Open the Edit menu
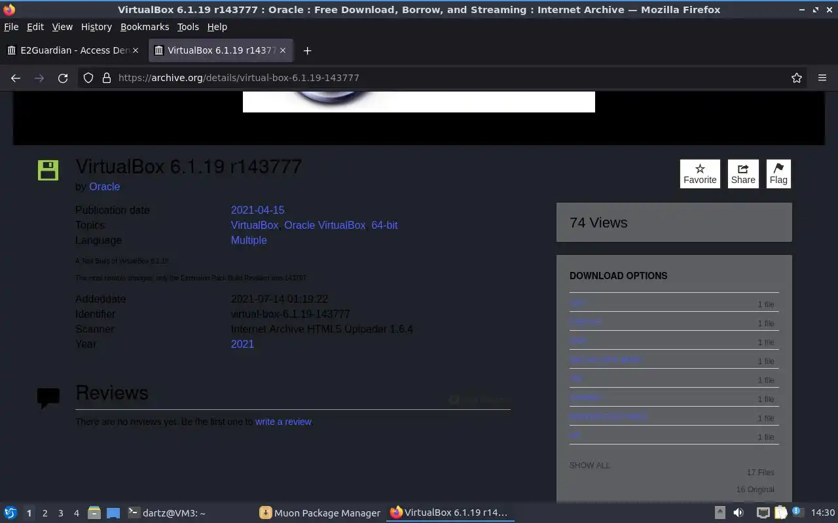Screen dimensions: 838x523 coord(35,27)
